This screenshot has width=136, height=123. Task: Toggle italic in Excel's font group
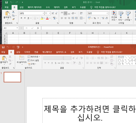point(25,18)
